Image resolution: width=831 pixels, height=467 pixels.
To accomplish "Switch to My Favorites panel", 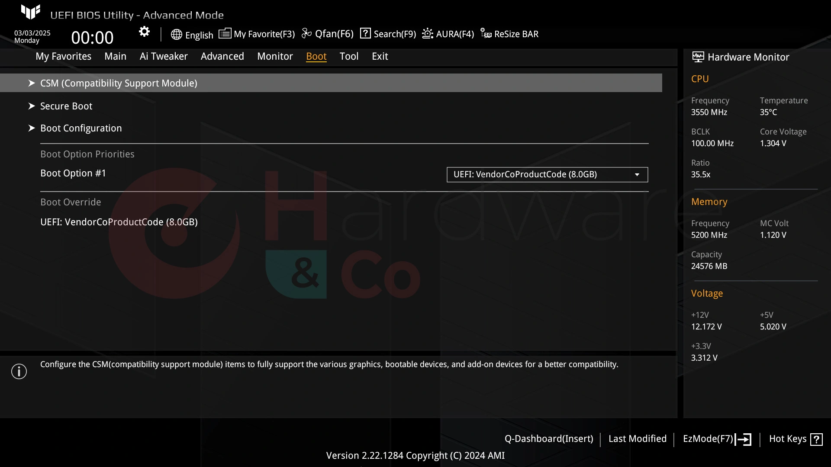I will pos(63,56).
